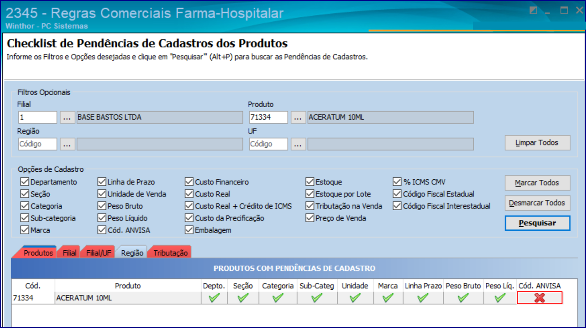Toggle the Estoque checkbox

tap(310, 182)
